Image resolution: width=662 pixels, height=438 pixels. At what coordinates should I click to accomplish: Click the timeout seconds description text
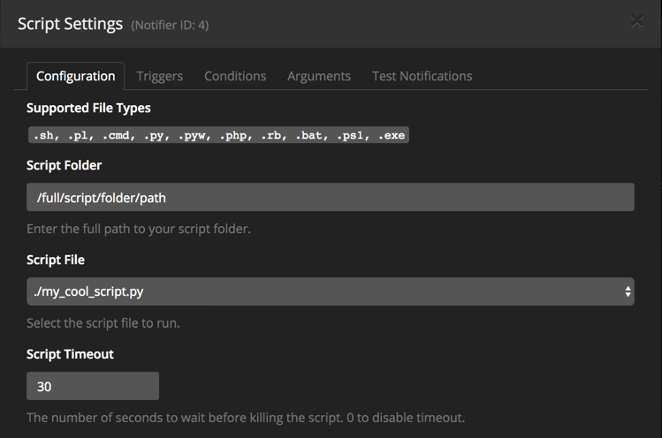click(x=245, y=417)
